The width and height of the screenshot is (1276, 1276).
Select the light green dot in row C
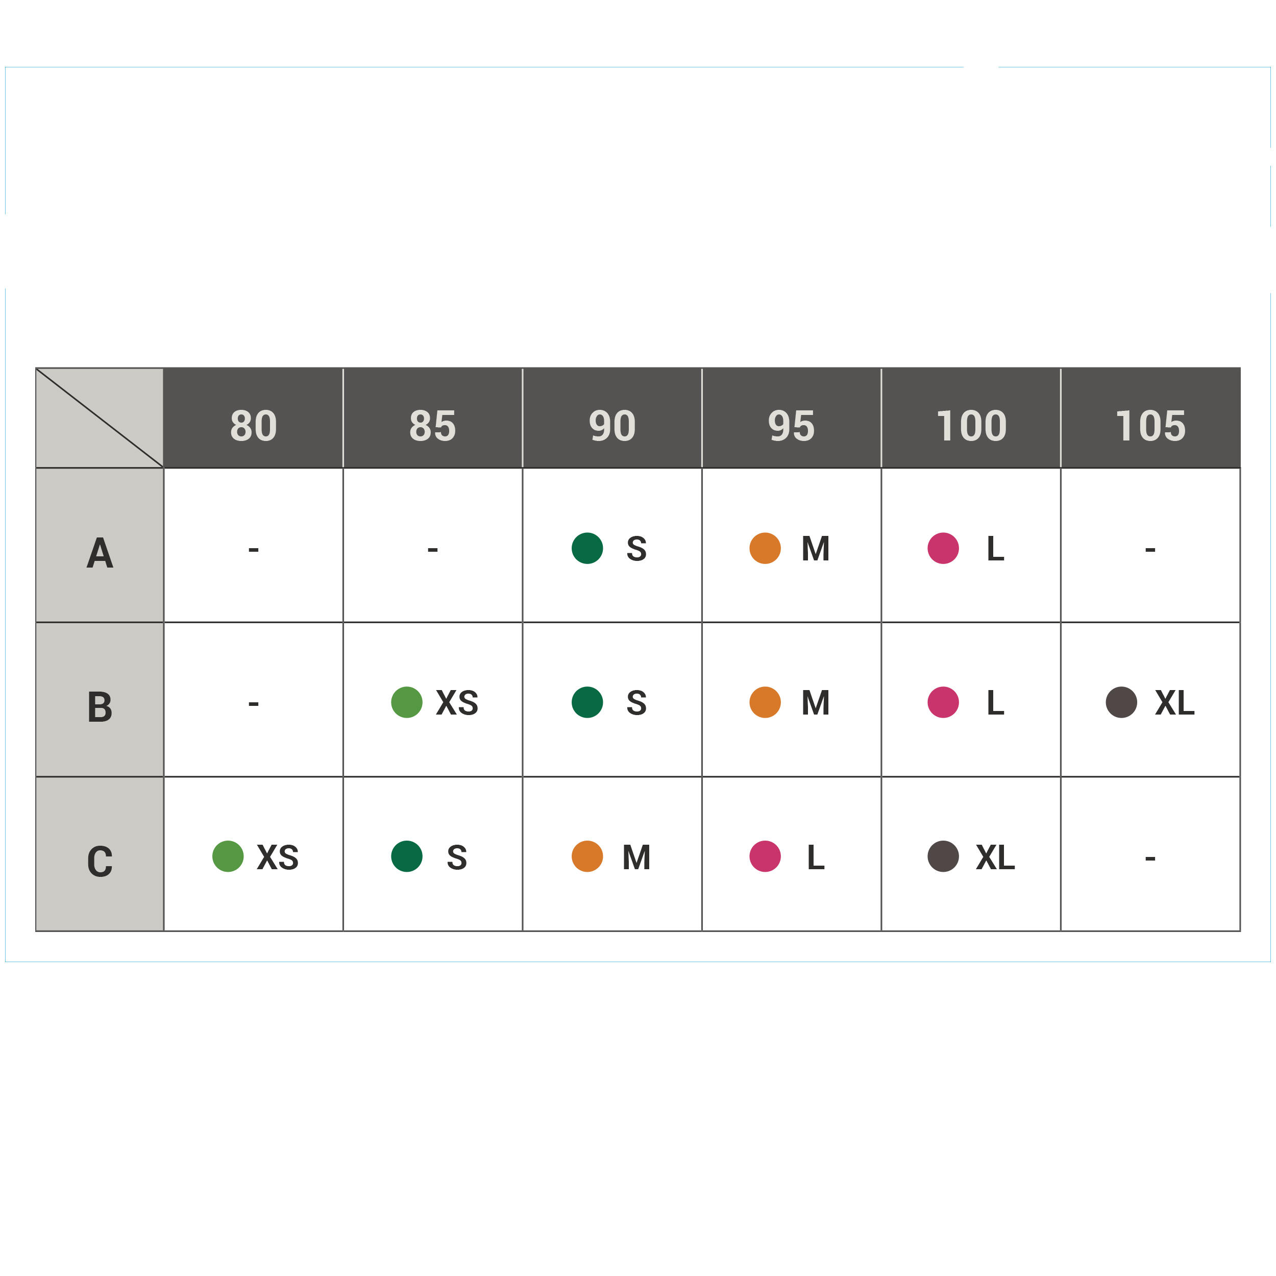click(x=228, y=856)
